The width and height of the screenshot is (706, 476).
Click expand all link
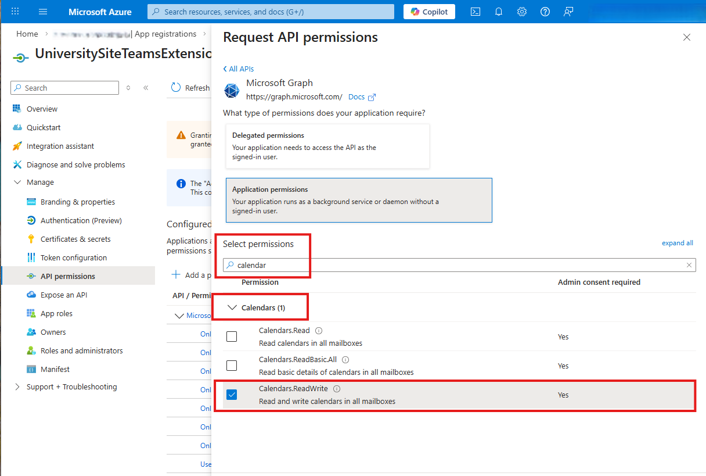click(x=678, y=243)
